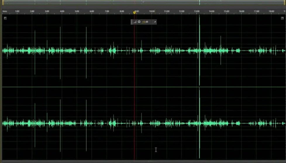Pin the floating volume HUD
Viewport: 286px width, 163px height.
[155, 22]
